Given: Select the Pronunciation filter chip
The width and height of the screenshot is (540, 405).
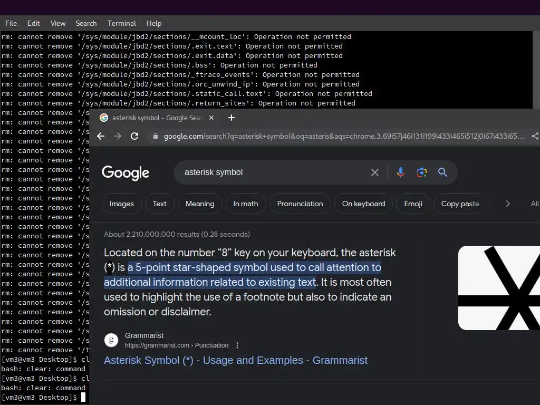Looking at the screenshot, I should point(300,204).
